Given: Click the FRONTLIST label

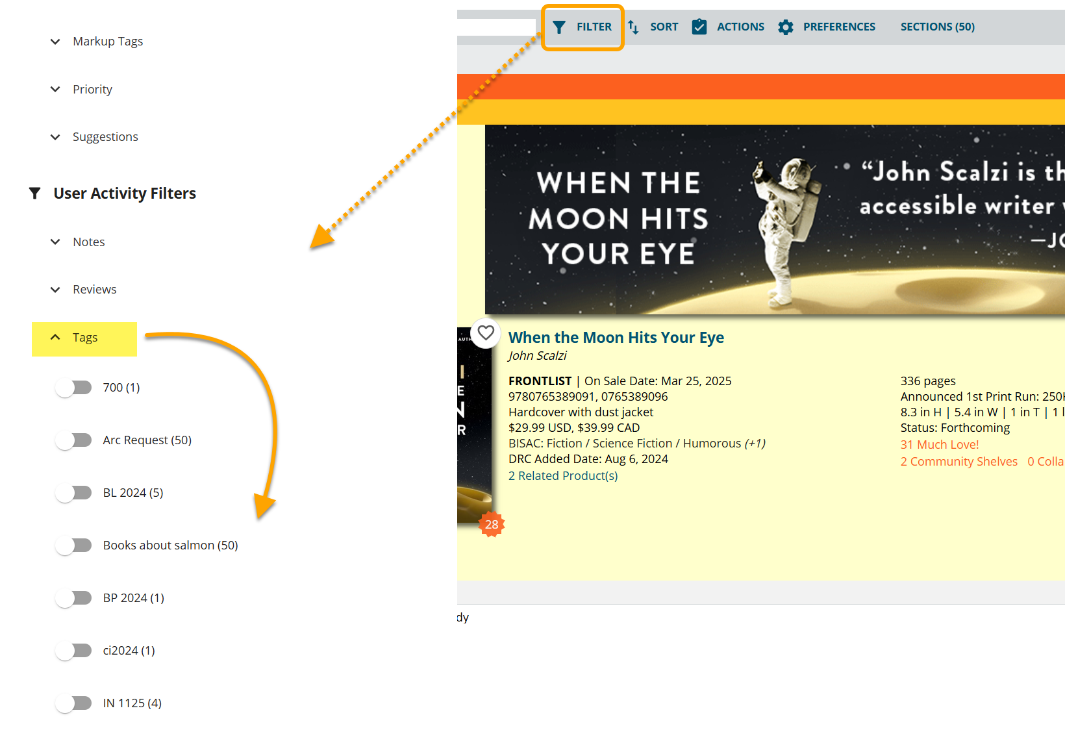Looking at the screenshot, I should coord(540,381).
